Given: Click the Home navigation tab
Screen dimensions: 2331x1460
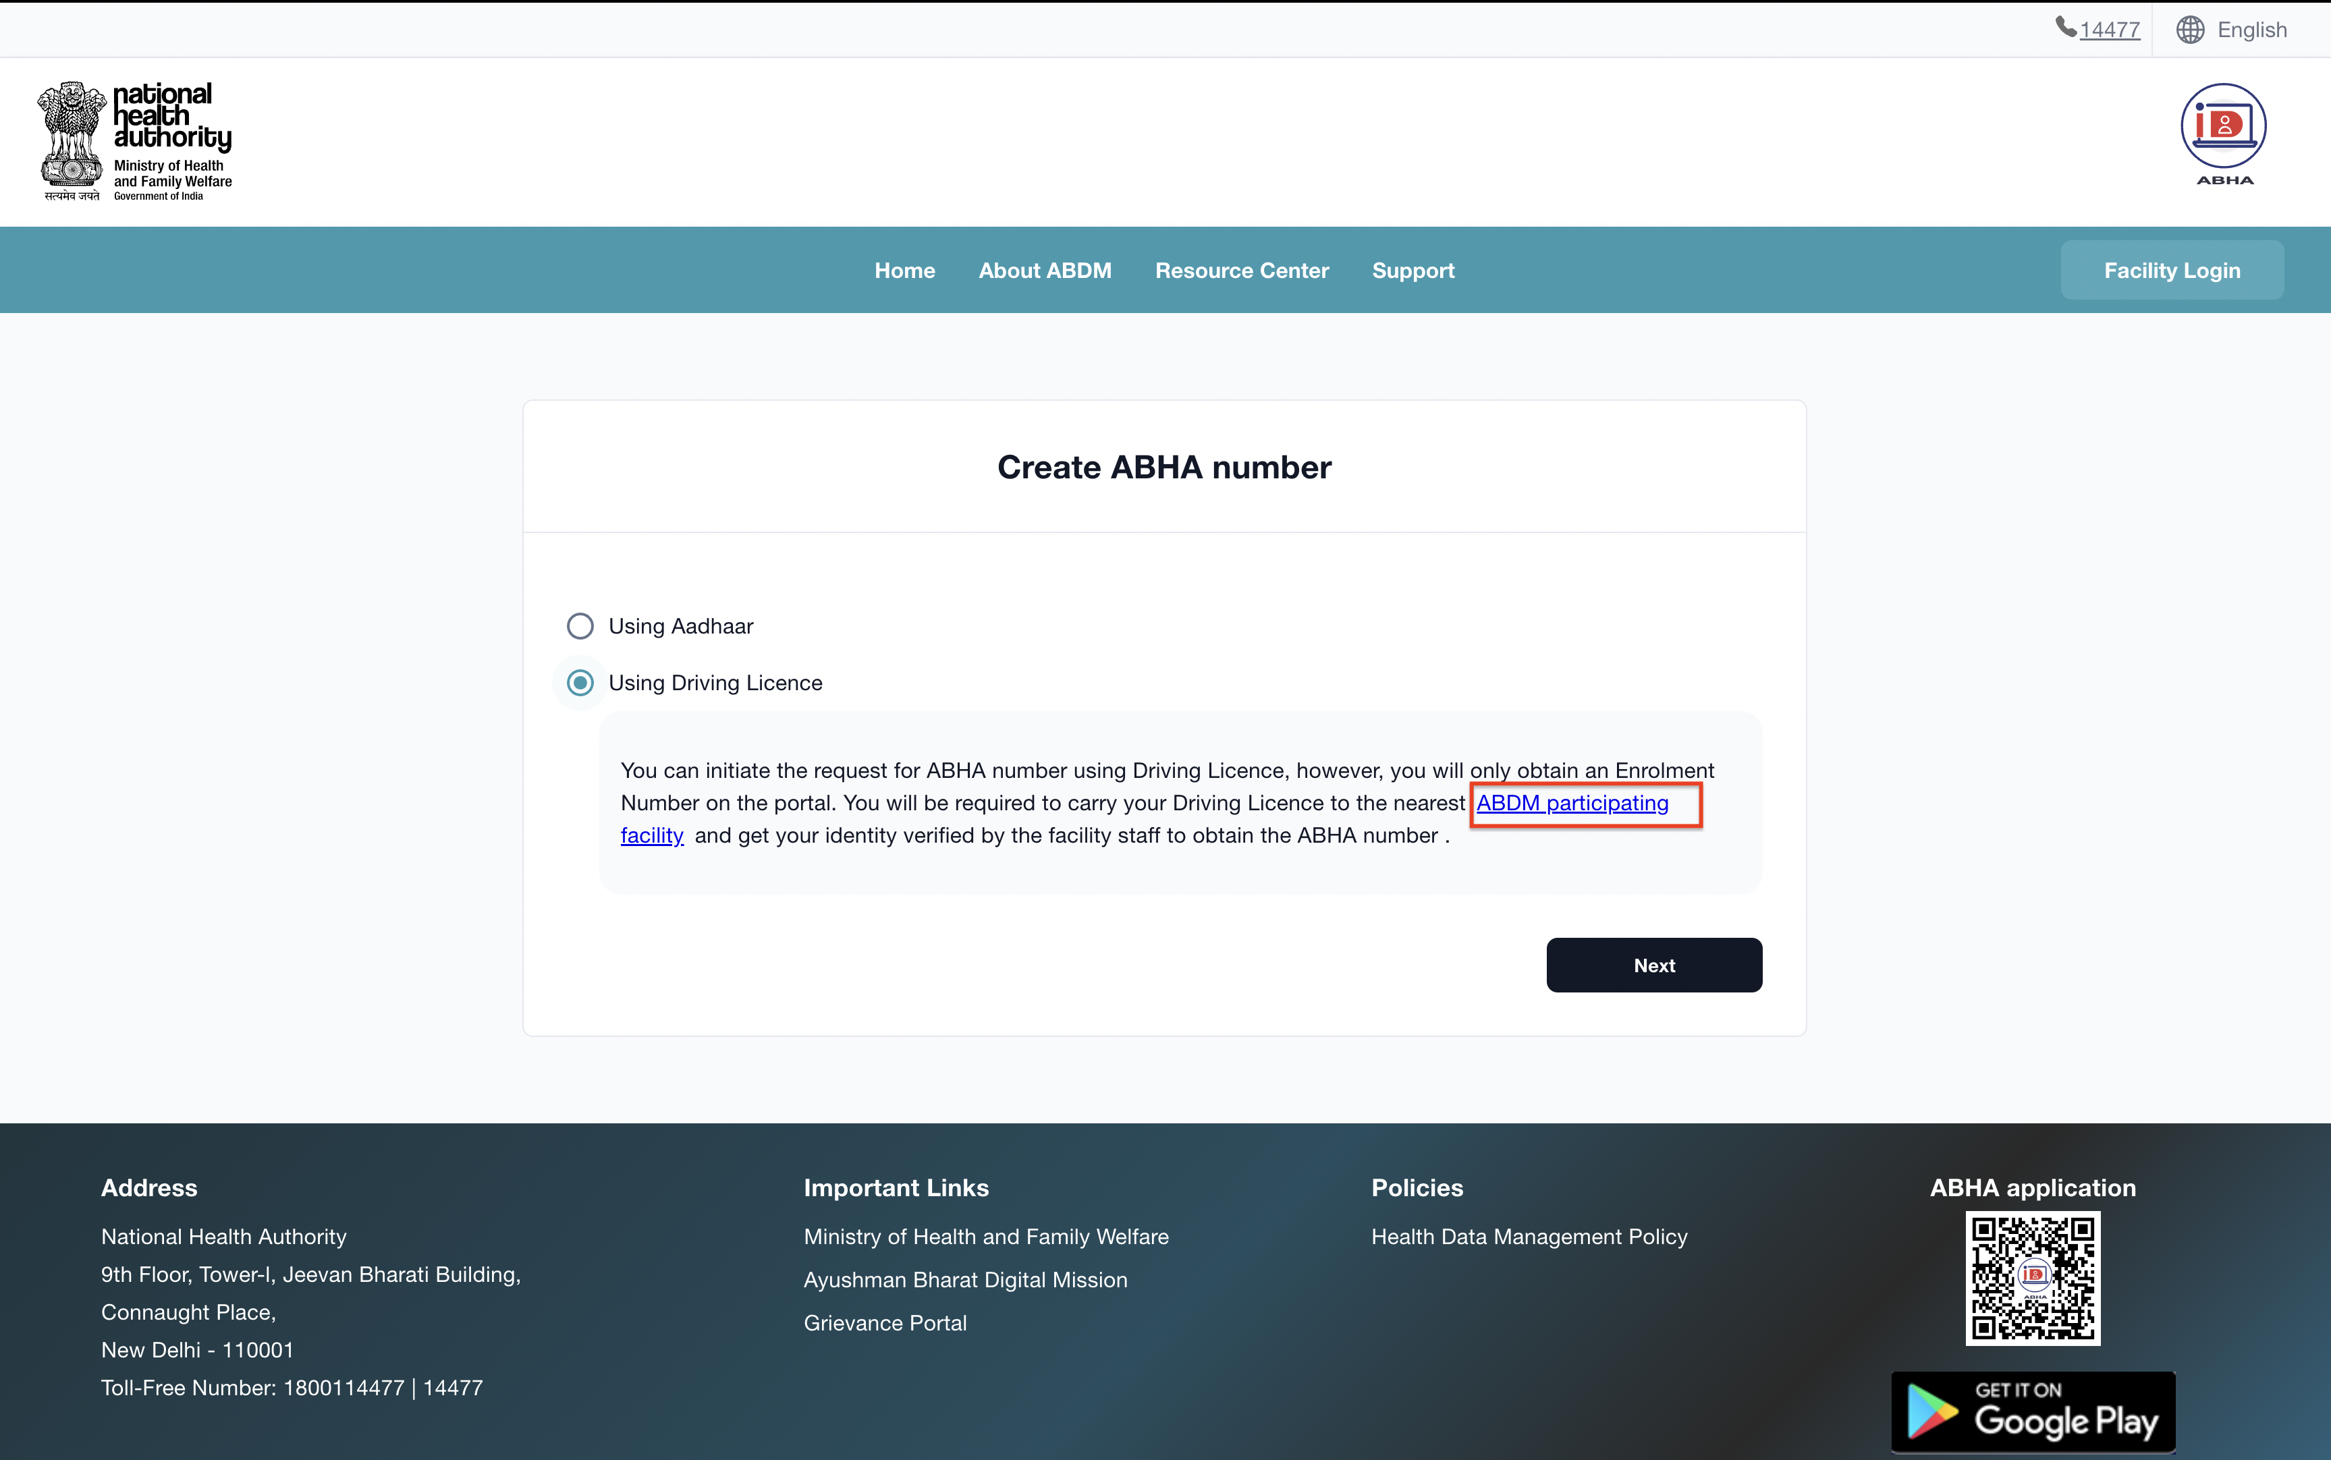Looking at the screenshot, I should pyautogui.click(x=905, y=271).
